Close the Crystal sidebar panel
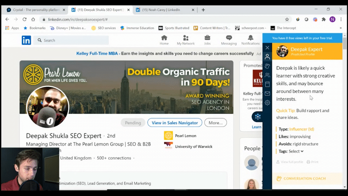This screenshot has height=196, width=348. click(267, 48)
